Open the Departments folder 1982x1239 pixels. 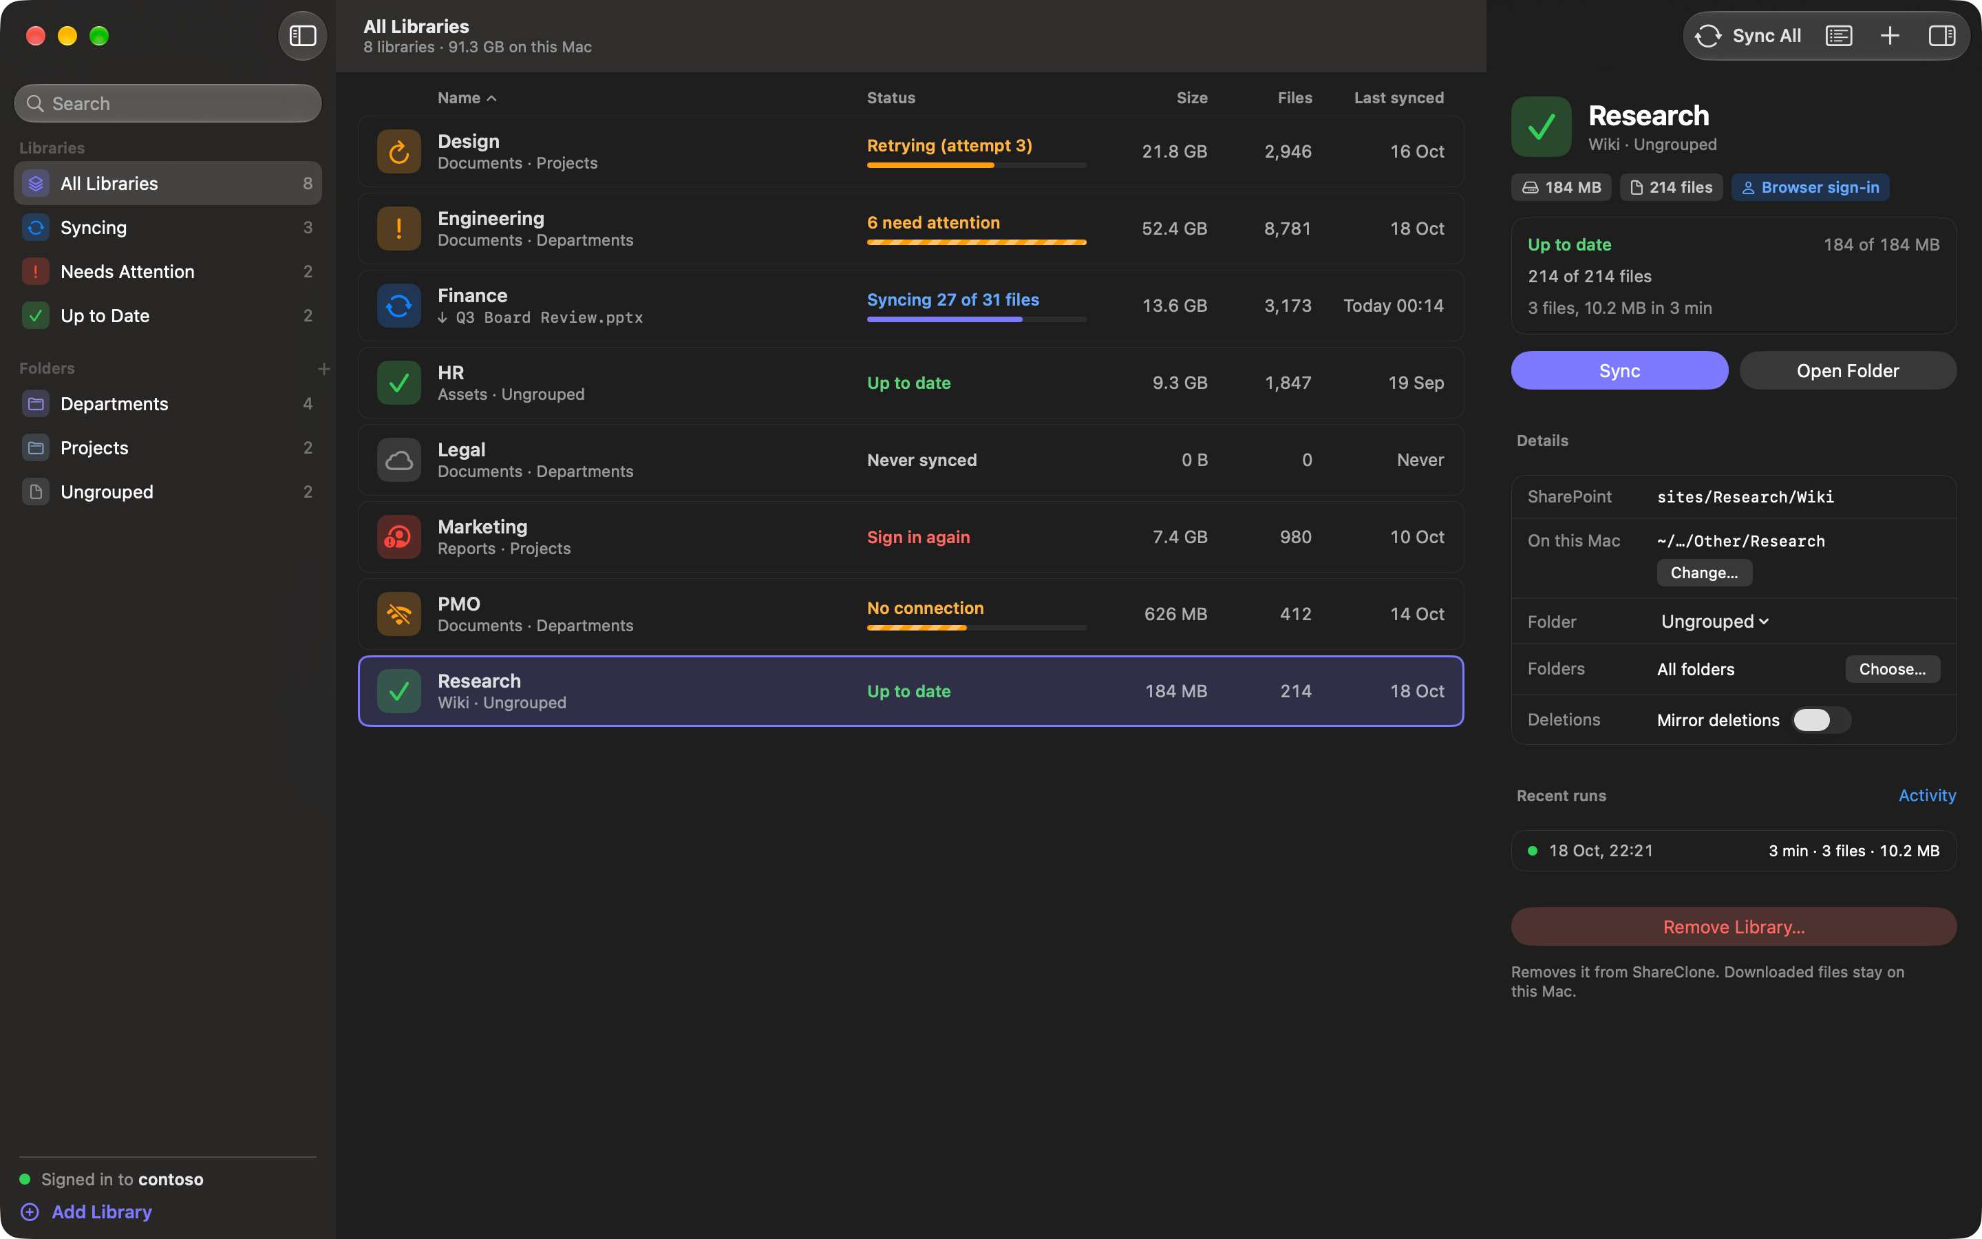(x=168, y=403)
